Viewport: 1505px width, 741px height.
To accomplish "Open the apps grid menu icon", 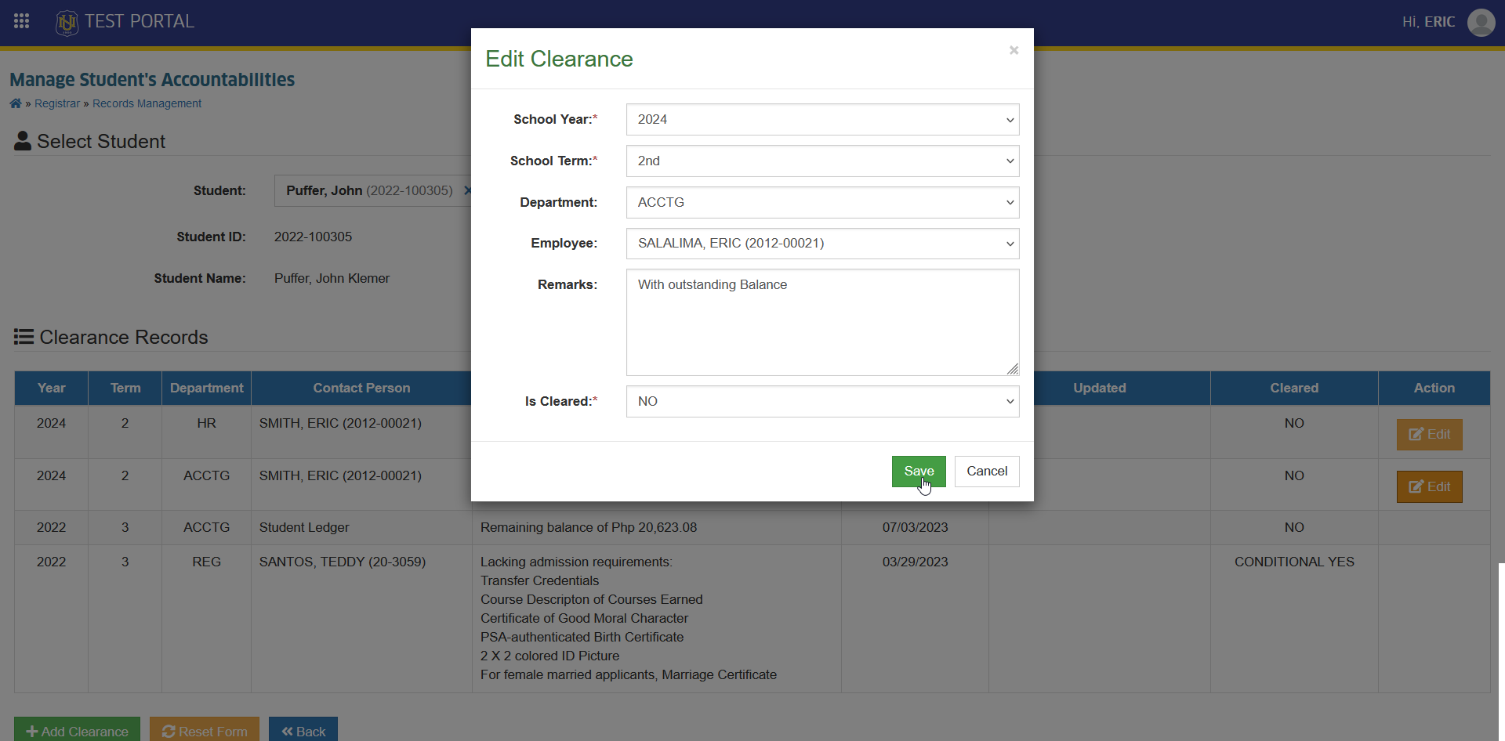I will 21,21.
